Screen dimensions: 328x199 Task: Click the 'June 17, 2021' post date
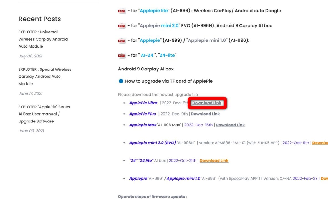pyautogui.click(x=31, y=94)
